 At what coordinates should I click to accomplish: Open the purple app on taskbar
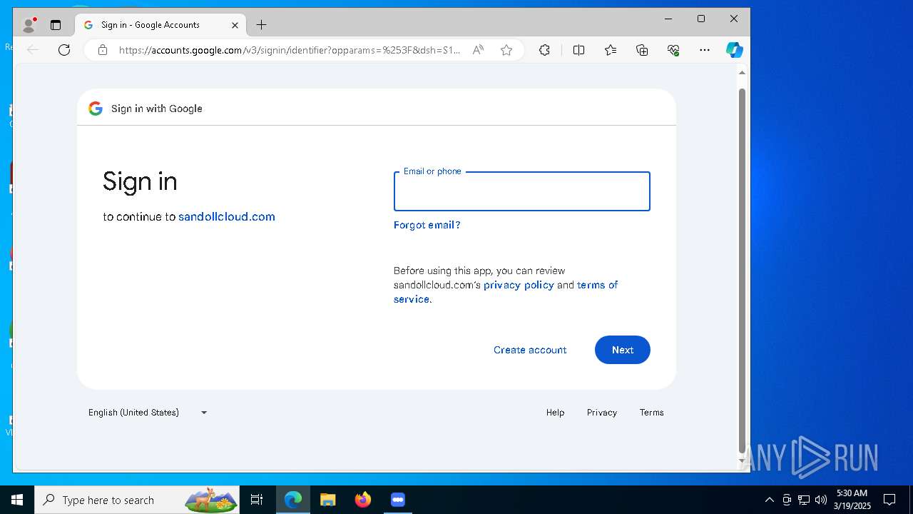click(398, 500)
